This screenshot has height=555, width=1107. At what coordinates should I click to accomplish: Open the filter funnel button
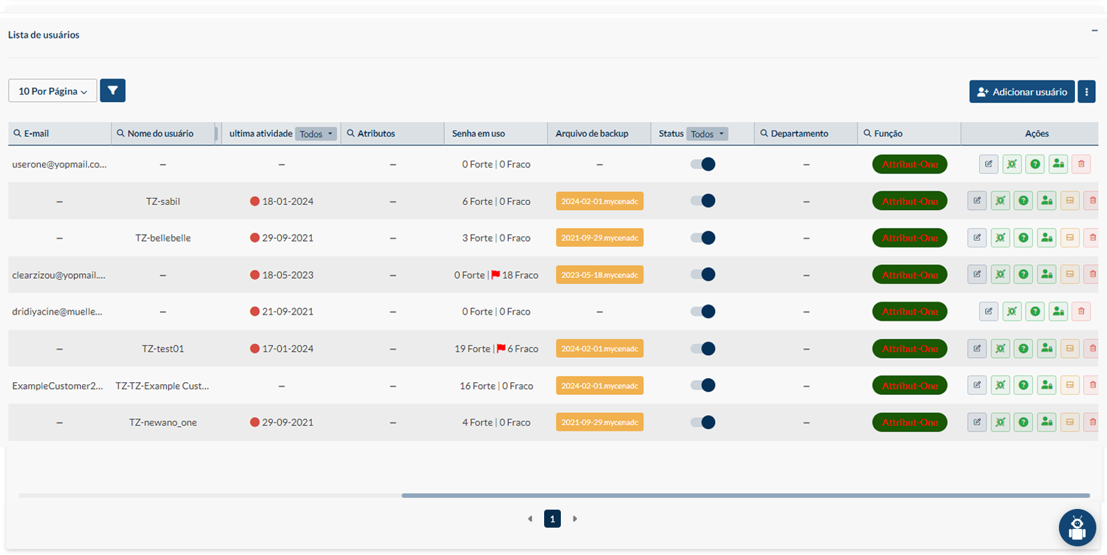[x=113, y=91]
